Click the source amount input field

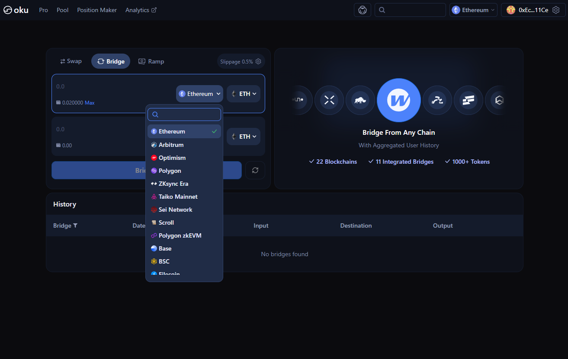(112, 86)
